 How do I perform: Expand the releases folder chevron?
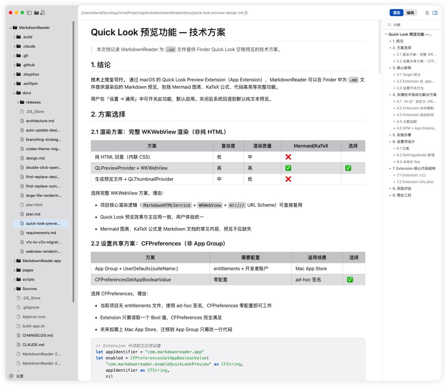pyautogui.click(x=18, y=102)
